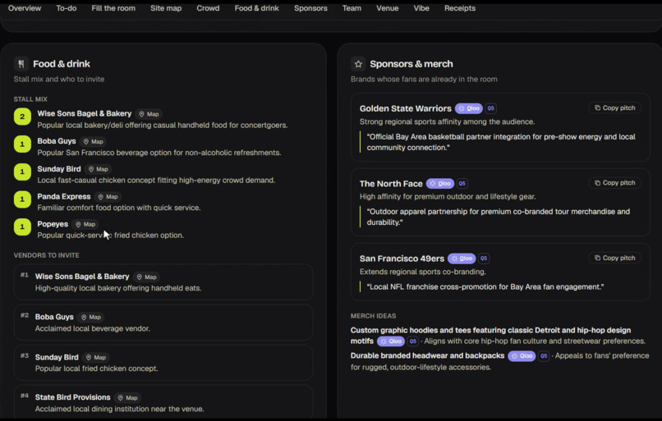Open Map for Popeyes

click(85, 224)
